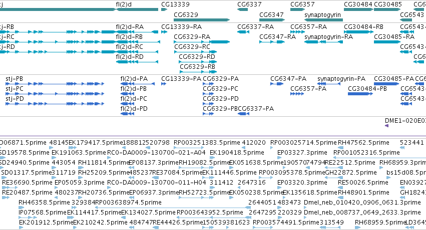Click the fl(2)d-PA protein label
The height and width of the screenshot is (230, 426).
[134, 79]
